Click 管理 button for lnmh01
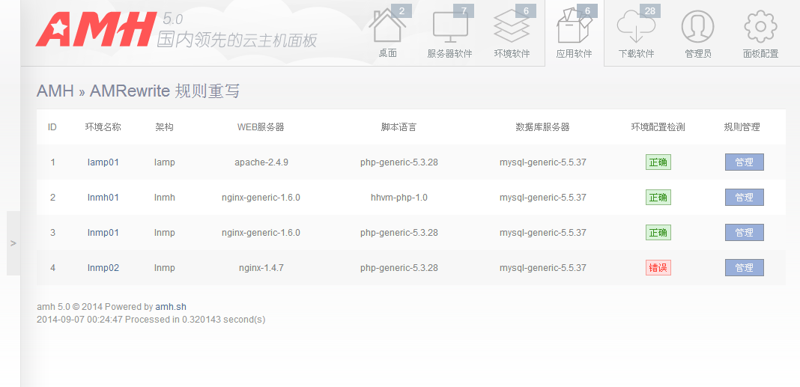Screen dimensions: 800x387 (x=744, y=198)
